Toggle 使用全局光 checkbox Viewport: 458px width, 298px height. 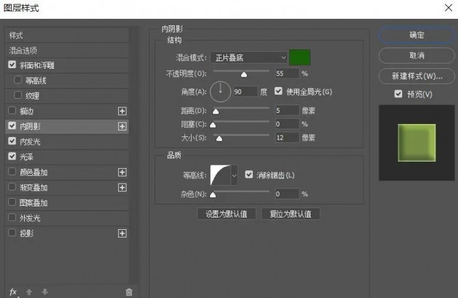coord(278,91)
